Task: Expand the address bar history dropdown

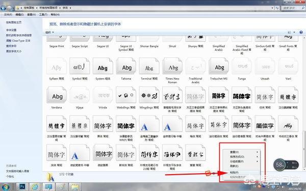Action: click(272, 8)
